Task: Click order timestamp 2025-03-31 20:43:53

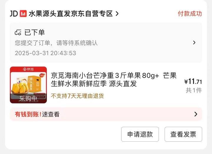Action: click(x=45, y=53)
